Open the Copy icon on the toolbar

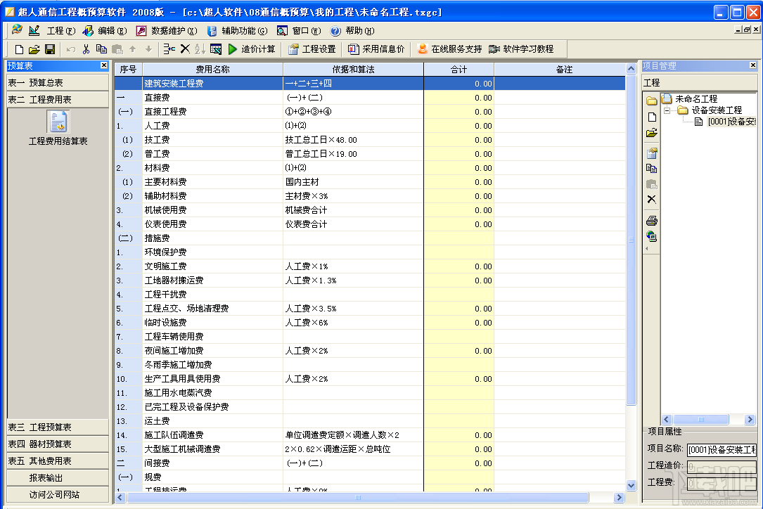tap(101, 49)
